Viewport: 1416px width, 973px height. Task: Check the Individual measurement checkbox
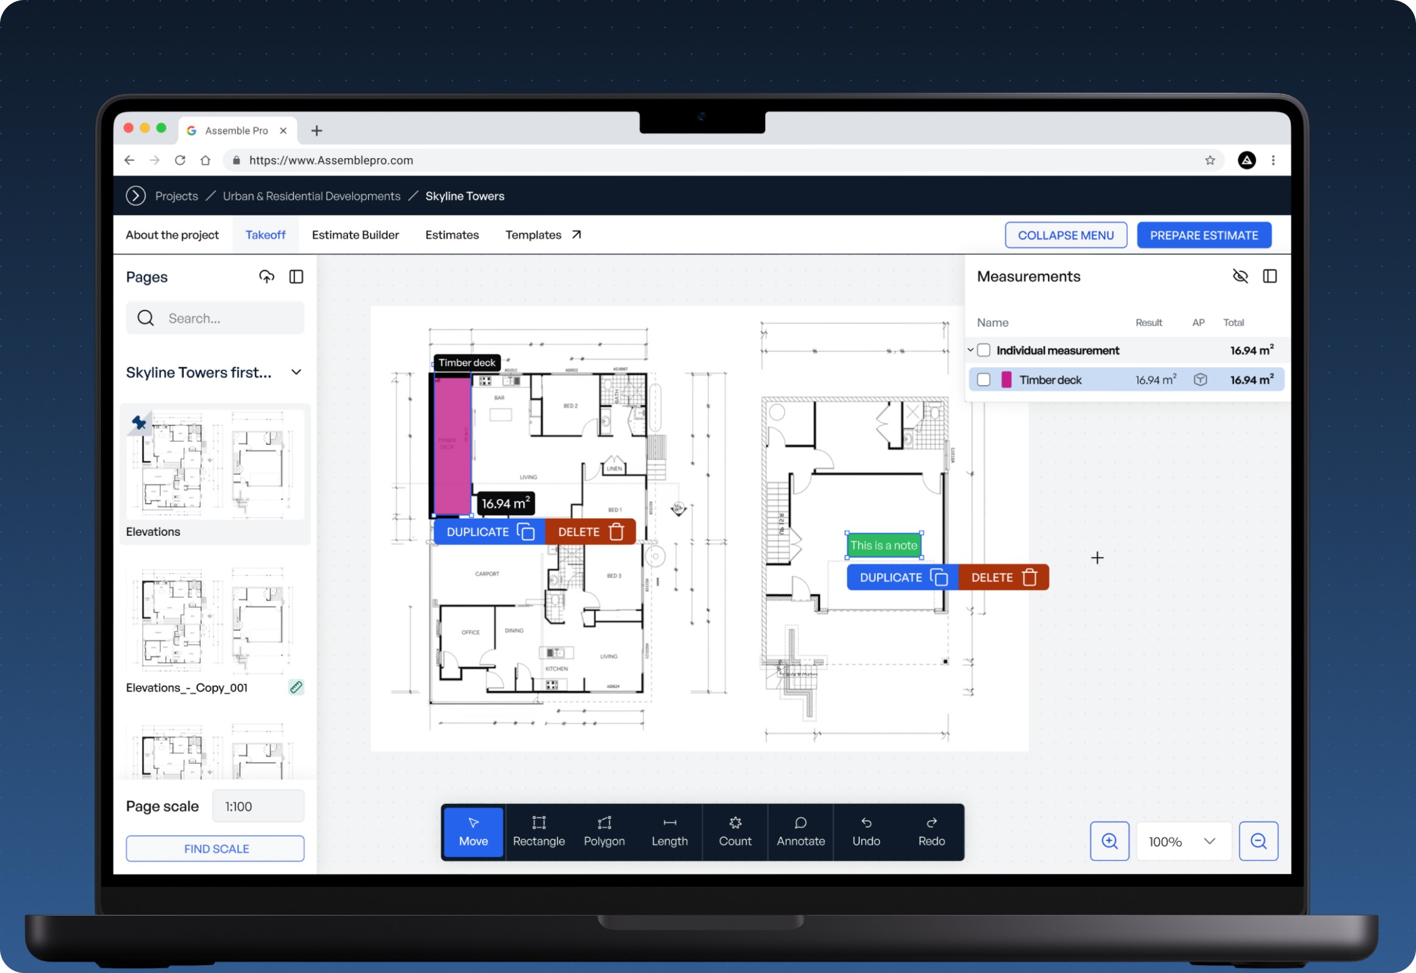983,350
